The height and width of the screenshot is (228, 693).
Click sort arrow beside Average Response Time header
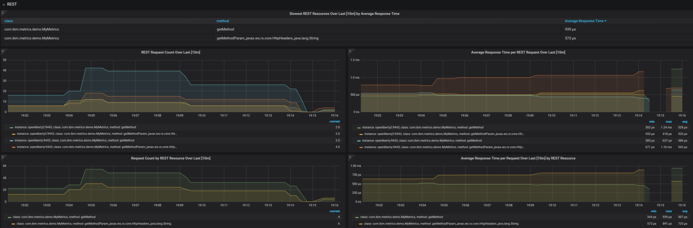coord(605,21)
